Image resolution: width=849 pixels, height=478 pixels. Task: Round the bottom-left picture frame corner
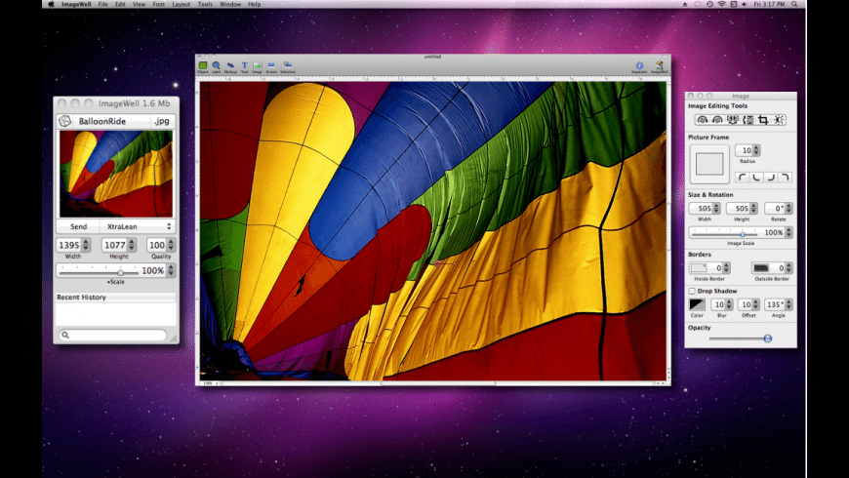coord(756,177)
